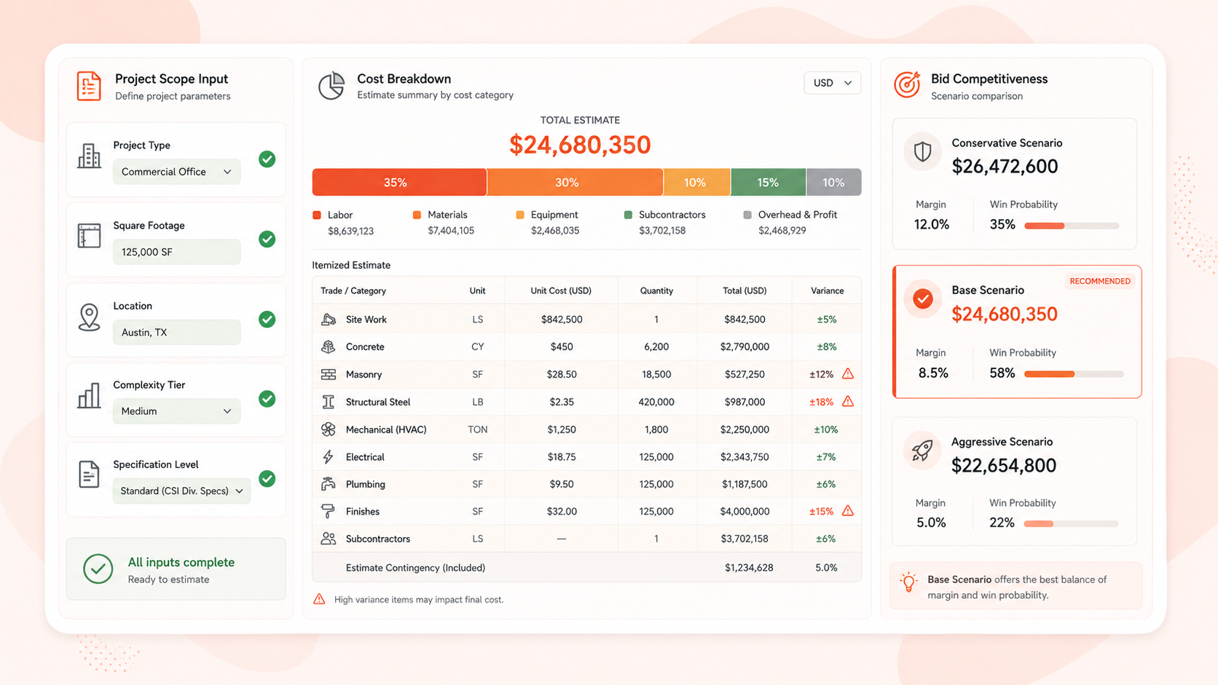The image size is (1218, 685).
Task: Click the Subcontractors people icon
Action: pyautogui.click(x=329, y=539)
